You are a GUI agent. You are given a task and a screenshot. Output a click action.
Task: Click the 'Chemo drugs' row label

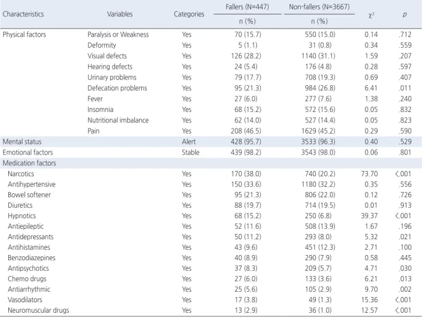pyautogui.click(x=27, y=279)
